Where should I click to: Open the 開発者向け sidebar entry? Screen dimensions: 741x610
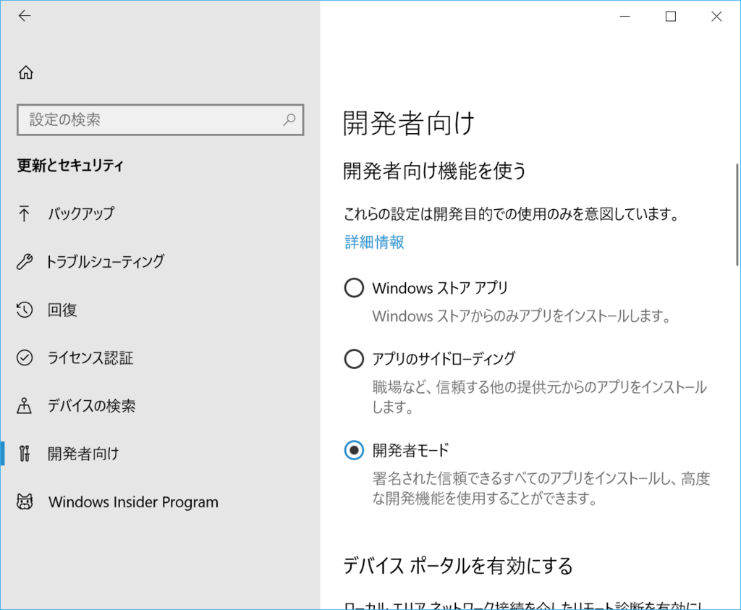coord(160,454)
